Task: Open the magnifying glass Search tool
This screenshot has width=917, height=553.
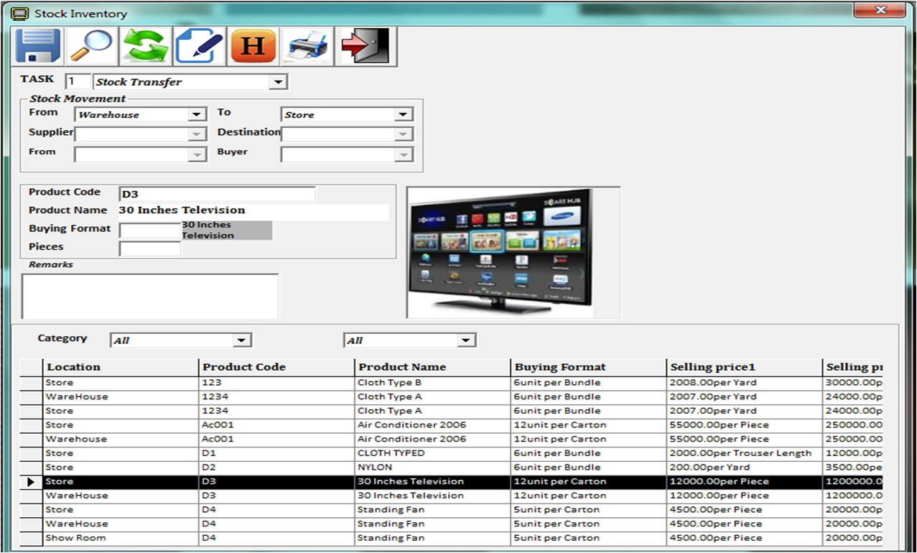Action: (x=91, y=47)
